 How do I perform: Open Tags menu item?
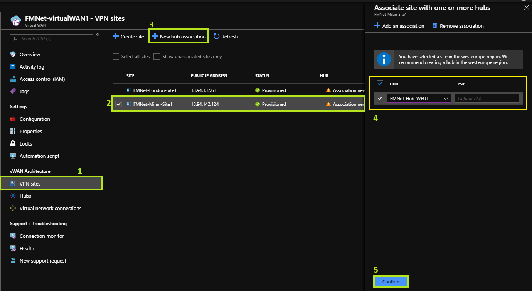tap(25, 91)
